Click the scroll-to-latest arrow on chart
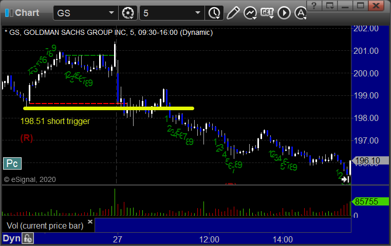The width and height of the screenshot is (391, 246). pos(346,179)
